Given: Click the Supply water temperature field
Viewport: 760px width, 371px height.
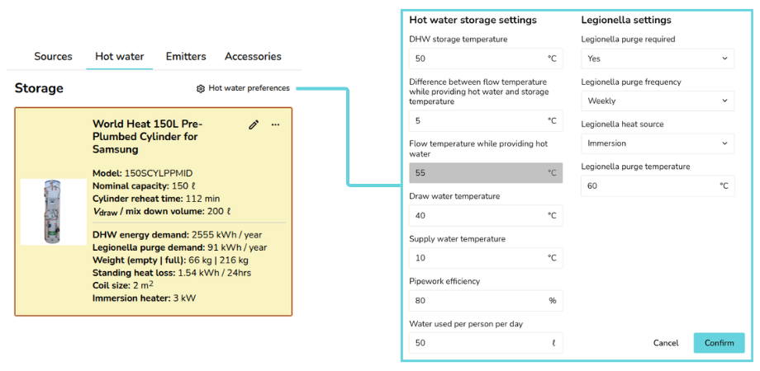Looking at the screenshot, I should pyautogui.click(x=477, y=258).
